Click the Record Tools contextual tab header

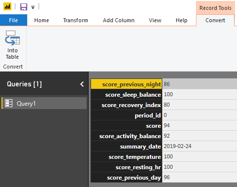tap(215, 8)
